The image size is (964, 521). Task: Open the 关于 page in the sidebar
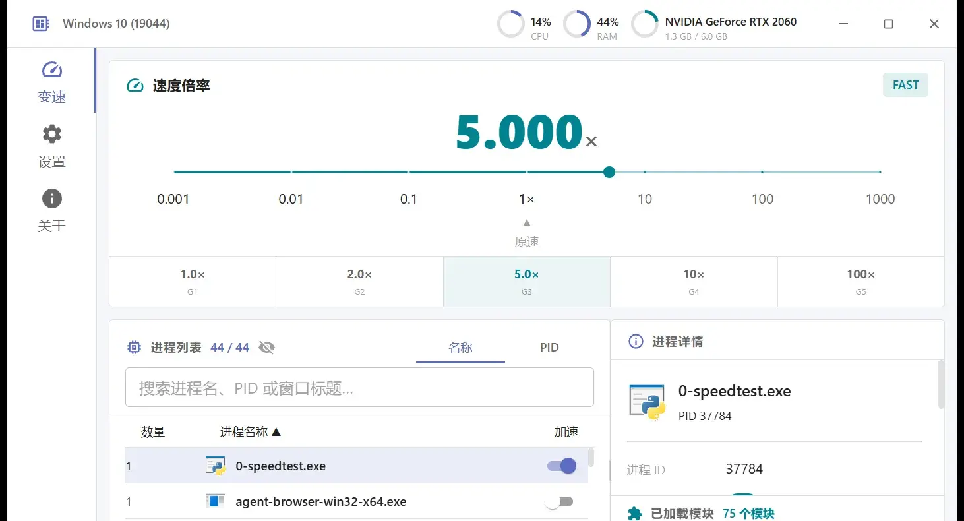(51, 211)
